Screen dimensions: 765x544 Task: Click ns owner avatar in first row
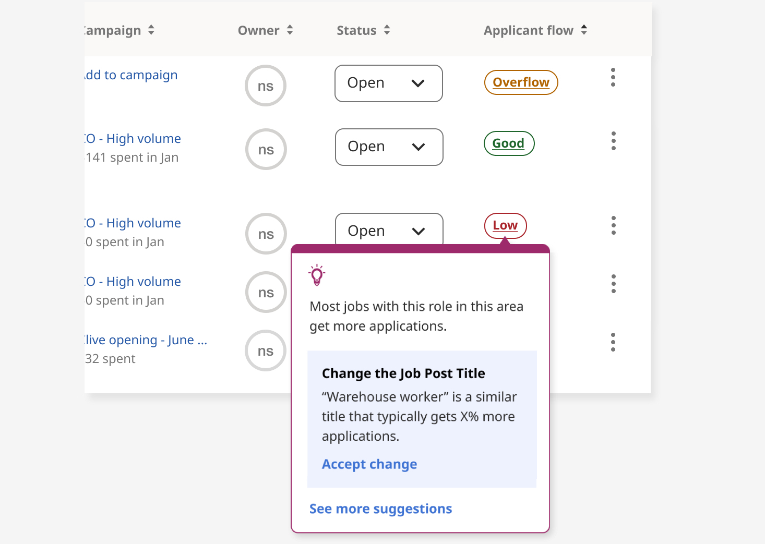[x=266, y=86]
